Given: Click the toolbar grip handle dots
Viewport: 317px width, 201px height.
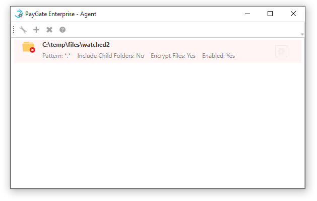Looking at the screenshot, I should coord(14,30).
